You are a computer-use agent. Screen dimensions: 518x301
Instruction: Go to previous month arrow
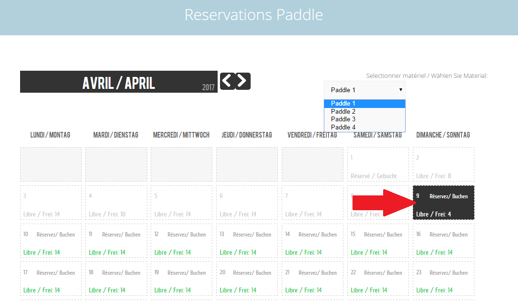(x=228, y=81)
